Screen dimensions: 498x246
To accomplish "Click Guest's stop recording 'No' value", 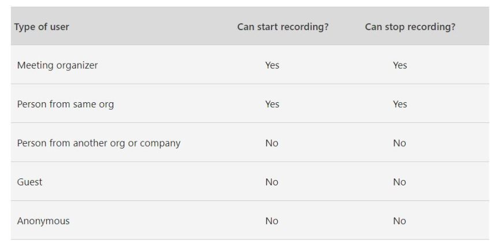I will tap(399, 182).
